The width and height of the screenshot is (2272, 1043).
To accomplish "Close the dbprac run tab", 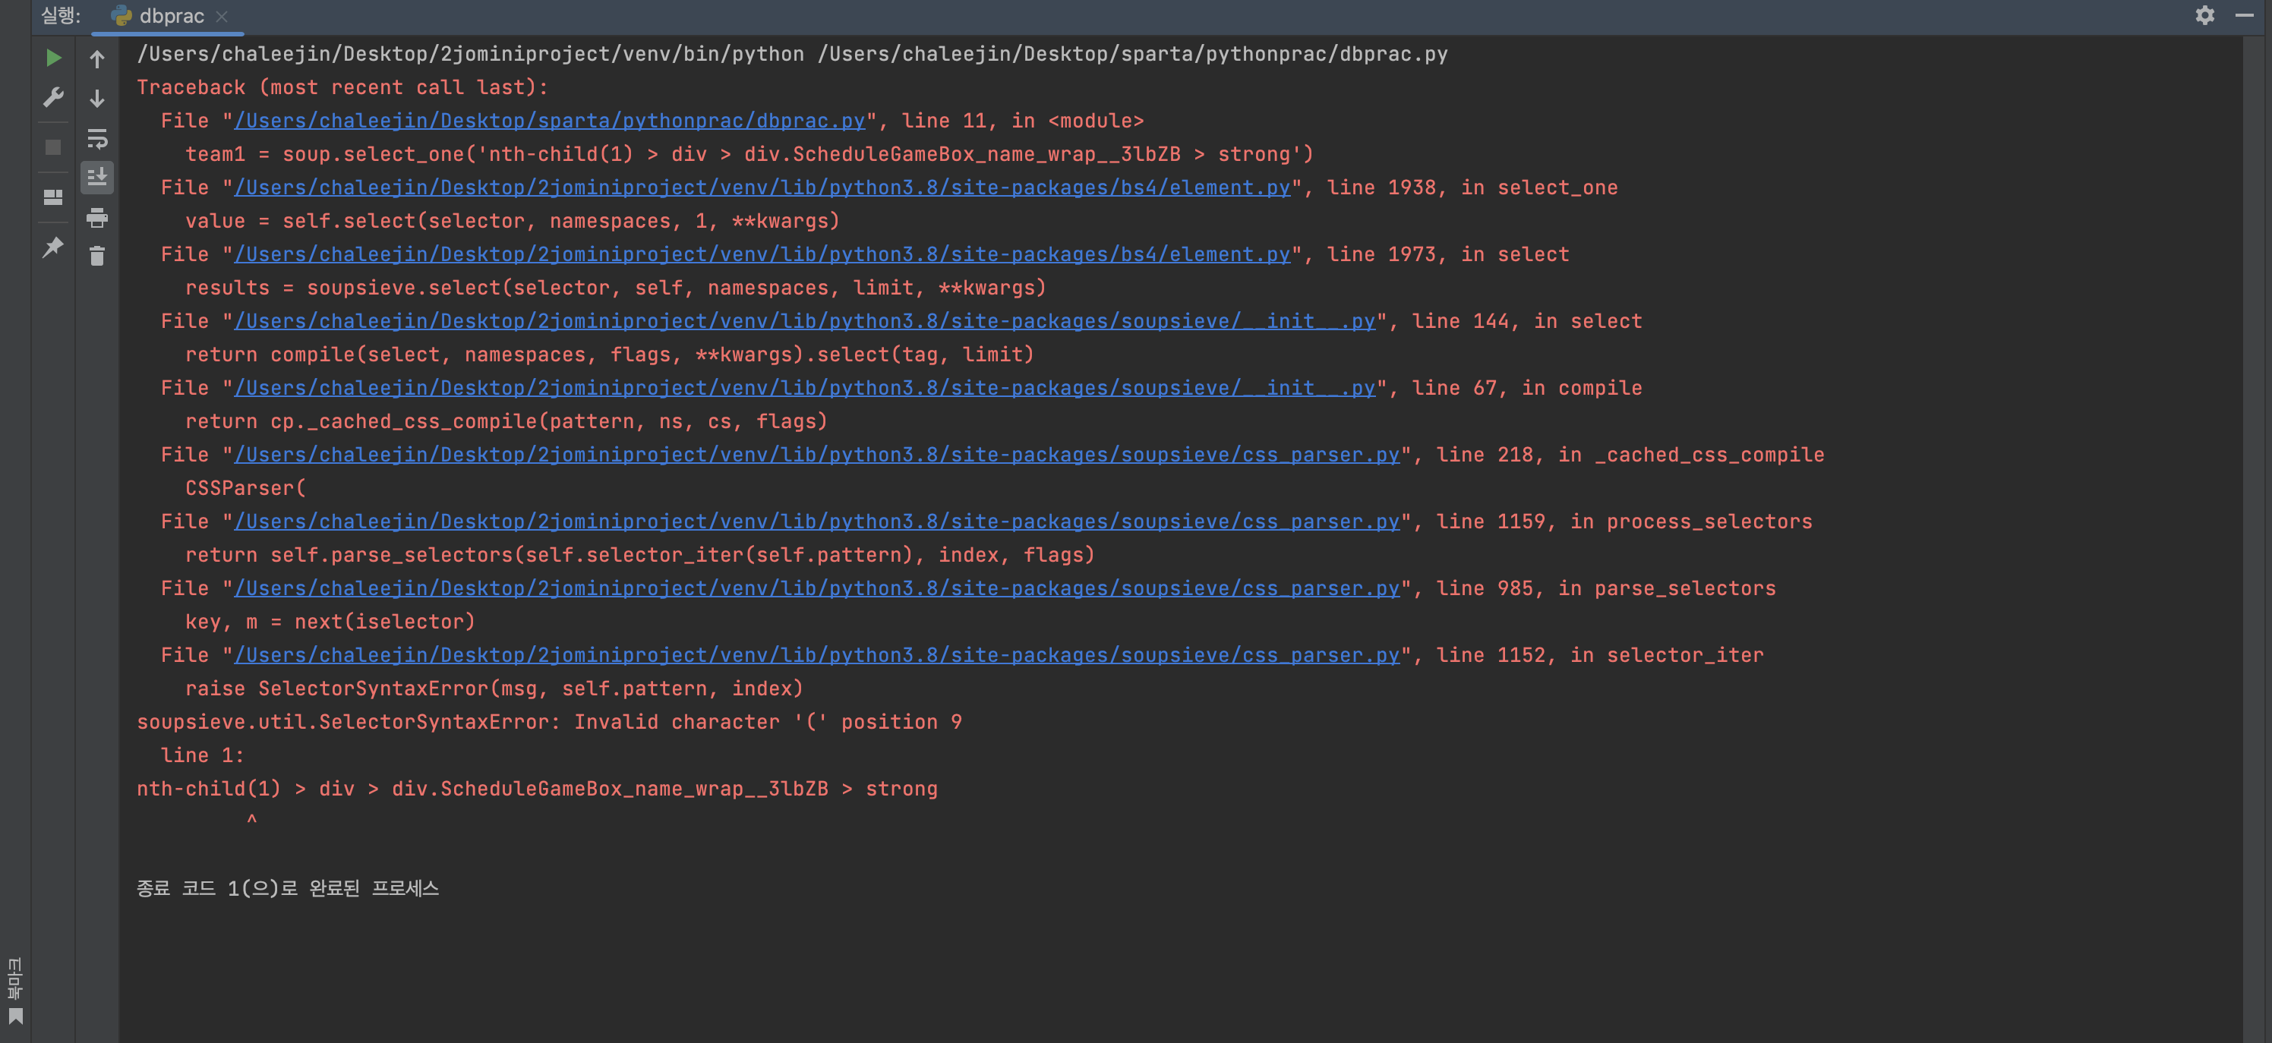I will tap(222, 16).
